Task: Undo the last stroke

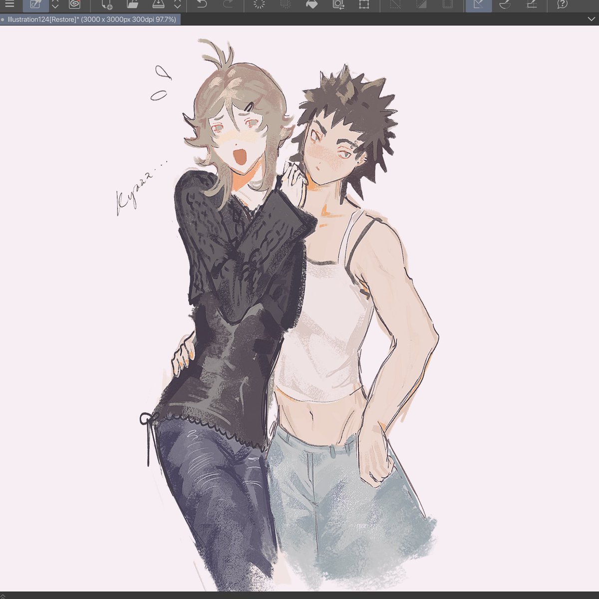Action: point(203,5)
